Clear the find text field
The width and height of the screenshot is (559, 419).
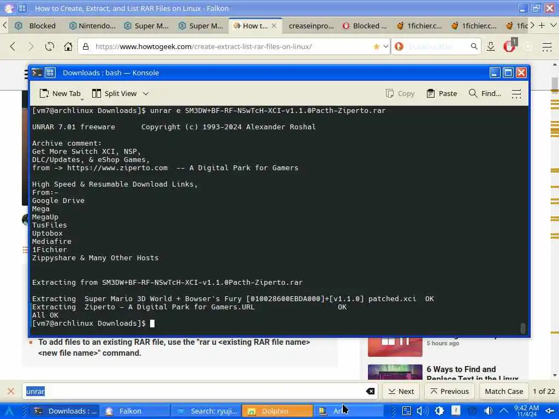[370, 391]
